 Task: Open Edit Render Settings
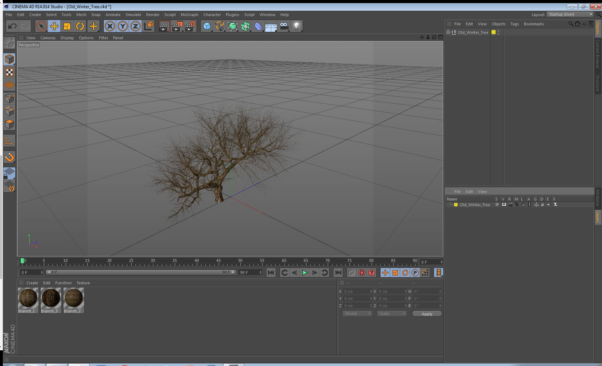point(190,26)
